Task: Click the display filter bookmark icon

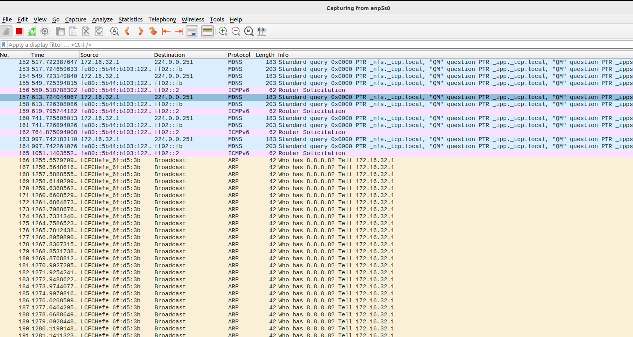Action: [4, 45]
